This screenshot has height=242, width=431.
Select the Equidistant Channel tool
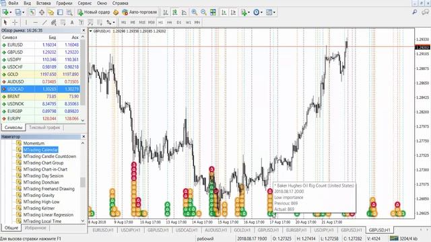[54, 22]
